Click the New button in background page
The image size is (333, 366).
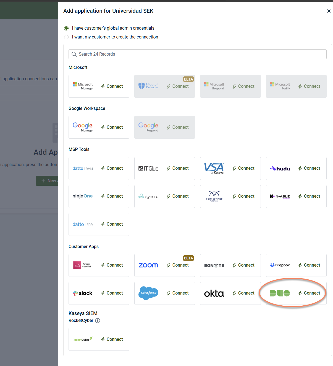tap(47, 181)
